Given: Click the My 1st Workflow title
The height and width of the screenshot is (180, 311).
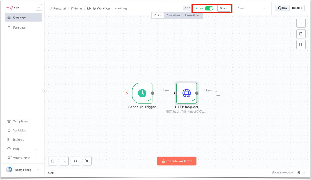Looking at the screenshot, I should pyautogui.click(x=99, y=8).
